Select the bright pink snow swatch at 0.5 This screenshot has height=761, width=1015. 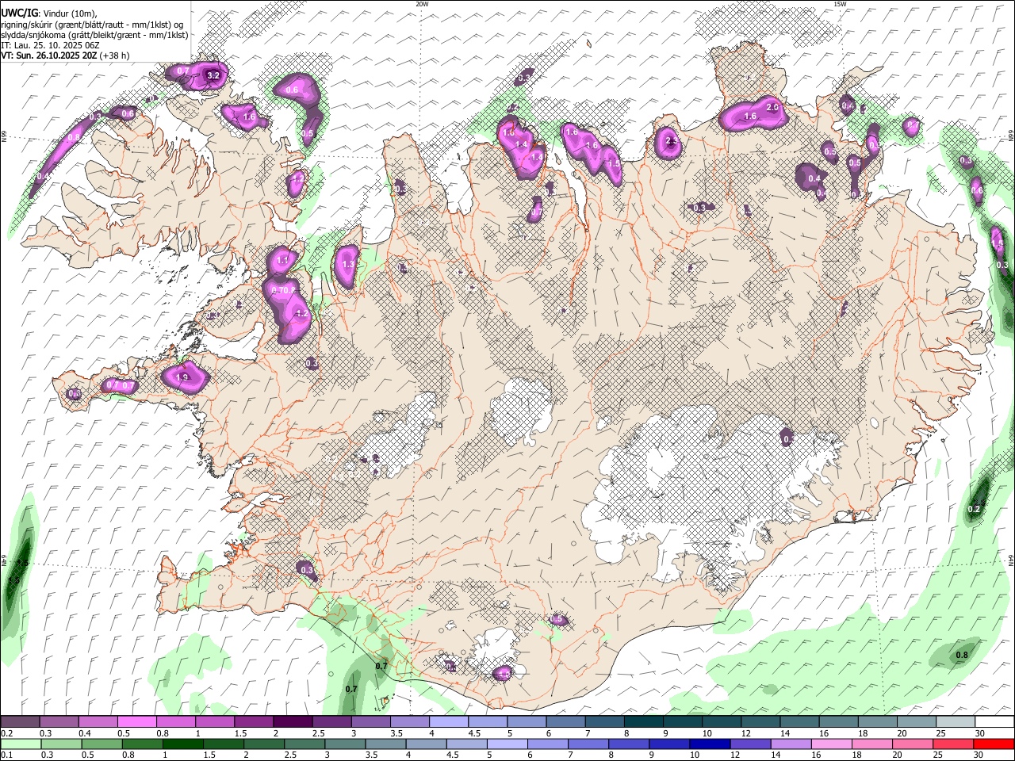tap(136, 721)
